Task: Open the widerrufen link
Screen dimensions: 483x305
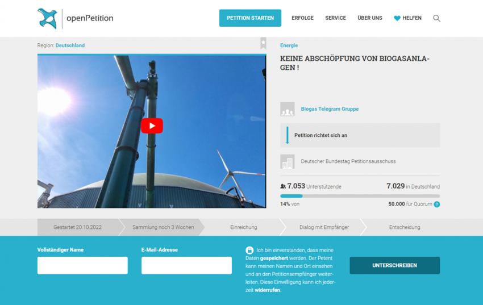Action: point(268,290)
